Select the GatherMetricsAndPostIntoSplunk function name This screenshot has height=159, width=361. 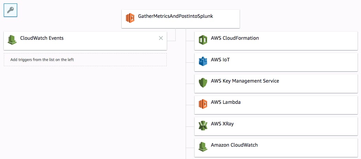[x=175, y=16]
